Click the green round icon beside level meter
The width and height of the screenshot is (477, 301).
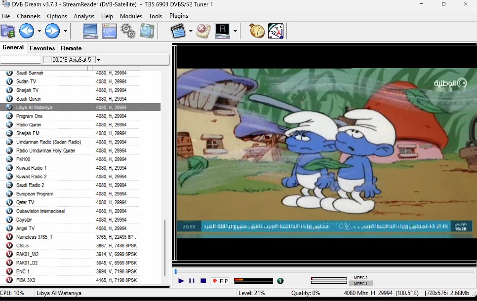pyautogui.click(x=280, y=281)
